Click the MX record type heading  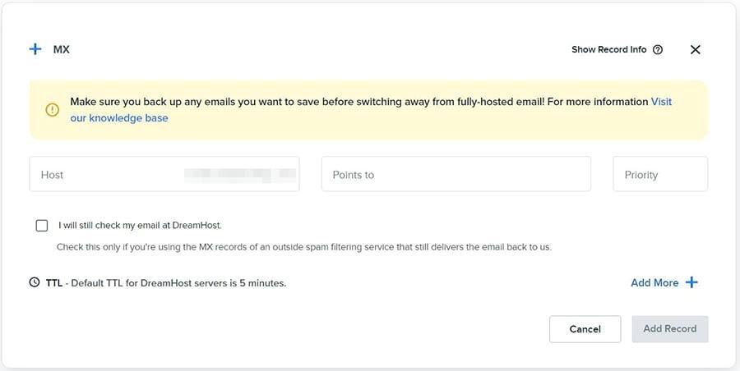coord(62,49)
